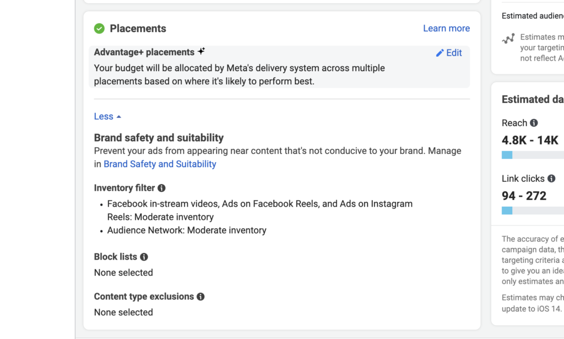Click the 4.8K - 14K reach value
564x339 pixels.
[530, 140]
